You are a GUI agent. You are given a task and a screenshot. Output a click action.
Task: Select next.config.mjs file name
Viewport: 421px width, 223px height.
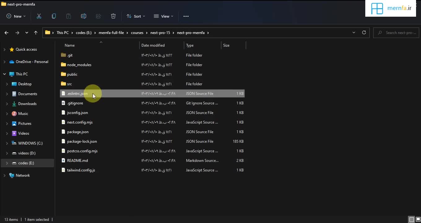pos(80,122)
